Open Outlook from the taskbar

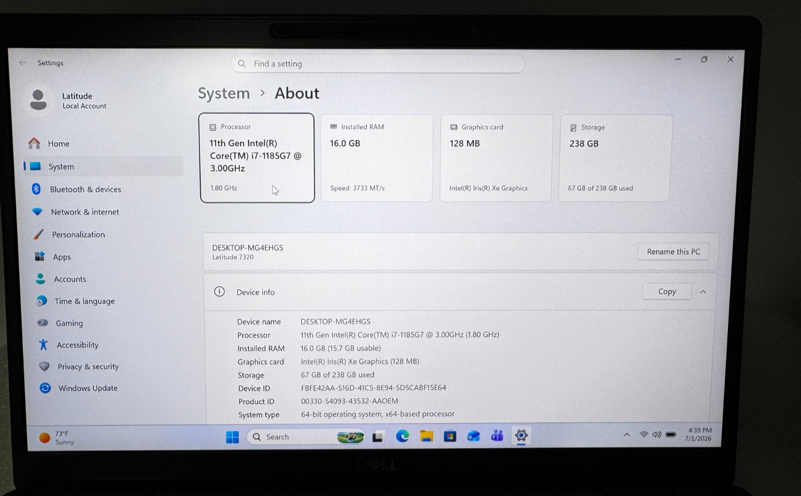474,436
